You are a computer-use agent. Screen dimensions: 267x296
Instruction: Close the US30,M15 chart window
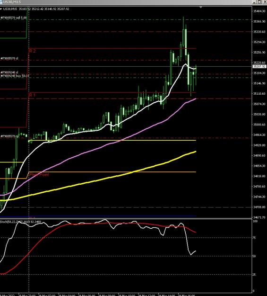coord(264,2)
